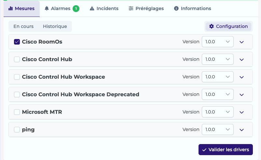Expand the Cisco Control Hub Workspace row

[x=241, y=77]
